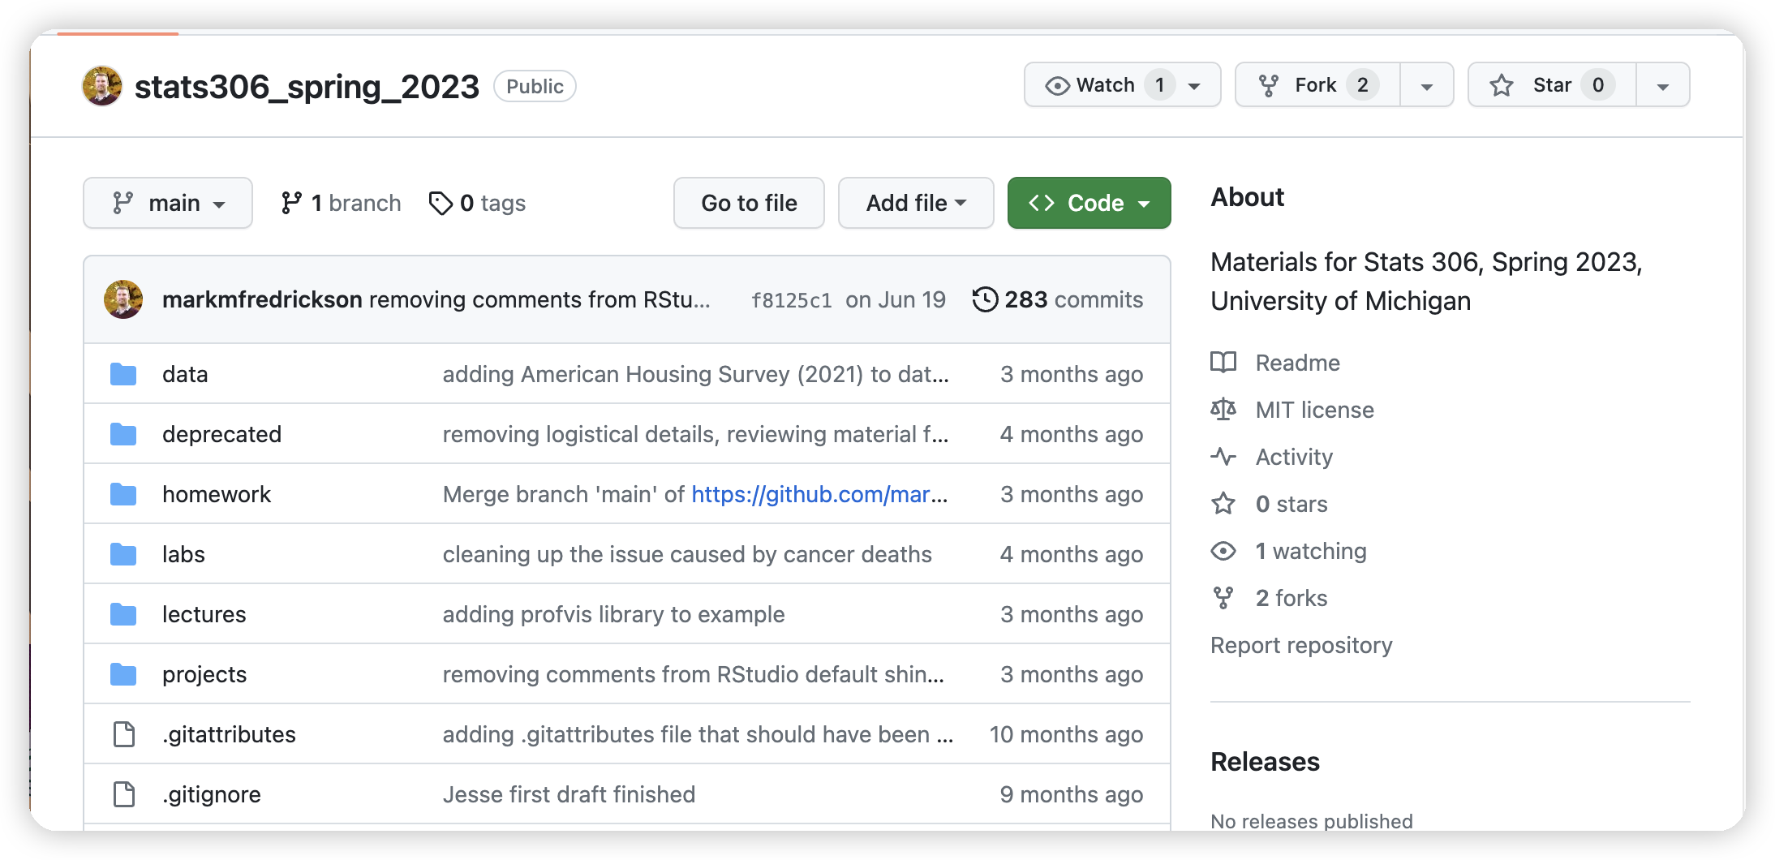The width and height of the screenshot is (1775, 860).
Task: Open the commit history clock icon
Action: [x=985, y=299]
